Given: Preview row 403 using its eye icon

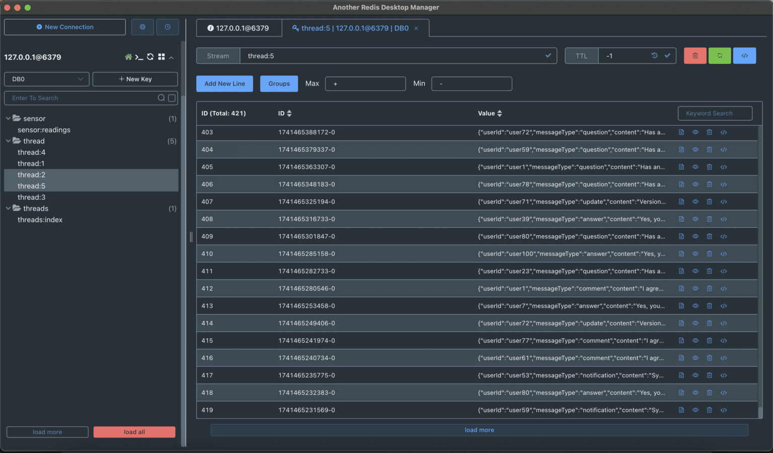Looking at the screenshot, I should tap(695, 132).
